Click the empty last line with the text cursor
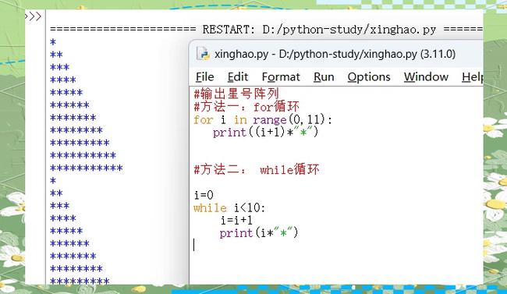 point(194,245)
